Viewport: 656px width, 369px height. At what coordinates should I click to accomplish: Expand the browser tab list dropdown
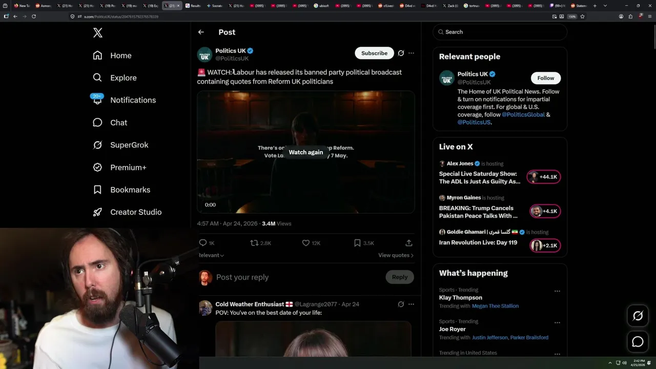coord(605,6)
